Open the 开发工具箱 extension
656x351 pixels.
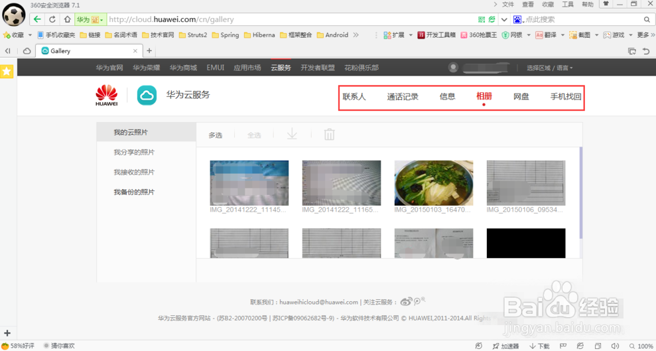coord(436,35)
